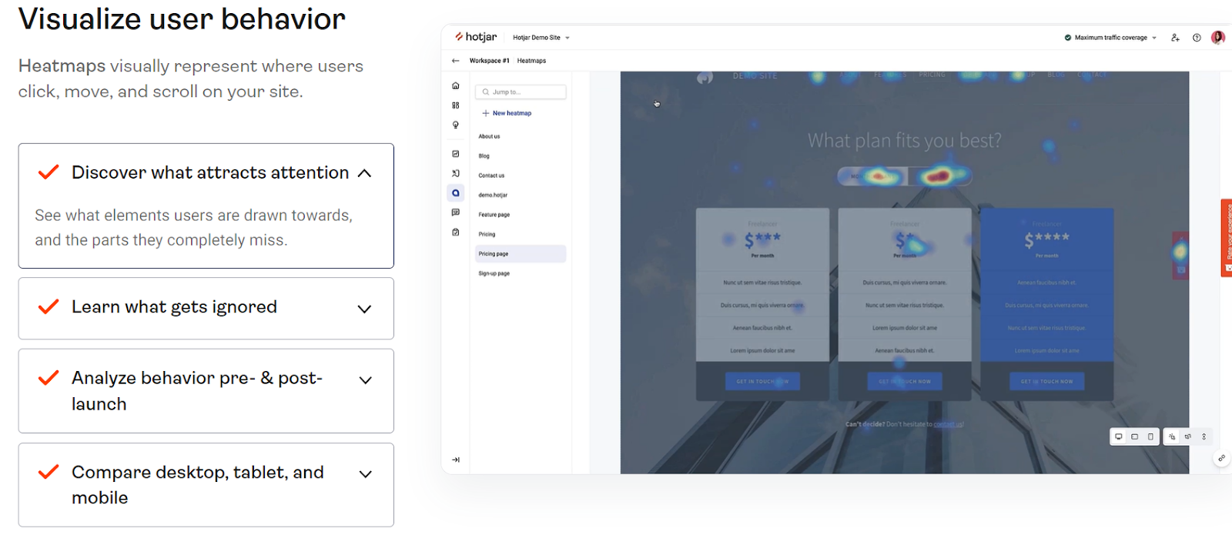The image size is (1232, 535).
Task: Click the orange feedback tab on right edge
Action: pyautogui.click(x=1227, y=238)
